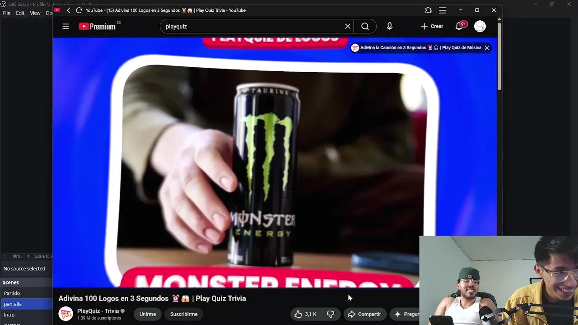Image resolution: width=578 pixels, height=325 pixels.
Task: Dislike the video with thumbs down
Action: [x=331, y=314]
